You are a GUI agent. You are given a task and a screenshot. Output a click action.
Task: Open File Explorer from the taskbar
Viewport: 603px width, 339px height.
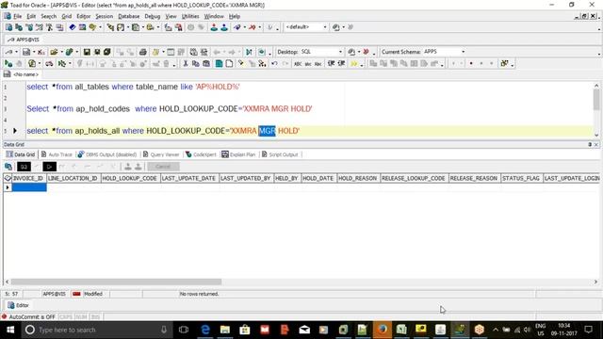(x=225, y=330)
